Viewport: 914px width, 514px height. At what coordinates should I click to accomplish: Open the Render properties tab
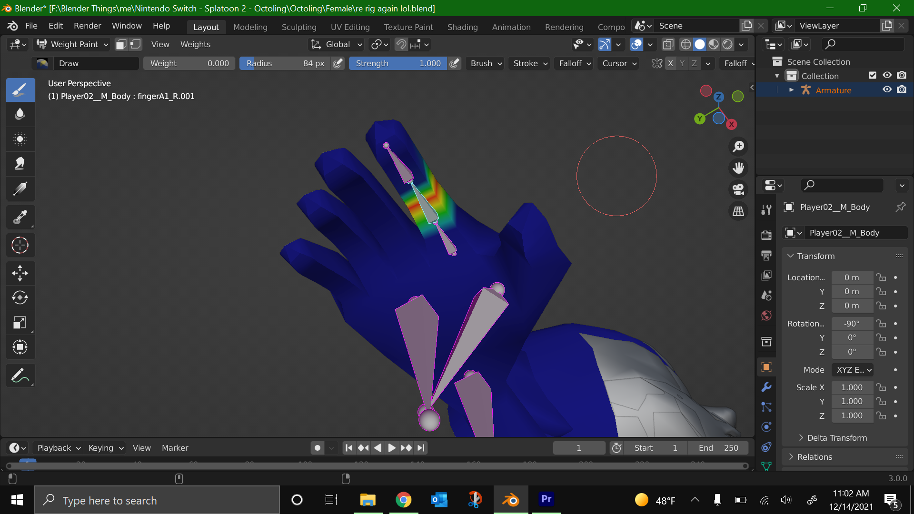click(766, 235)
